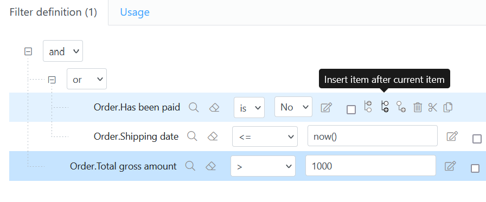Image resolution: width=486 pixels, height=202 pixels.
Task: Open the 'and' logical operator dropdown
Action: [x=63, y=51]
